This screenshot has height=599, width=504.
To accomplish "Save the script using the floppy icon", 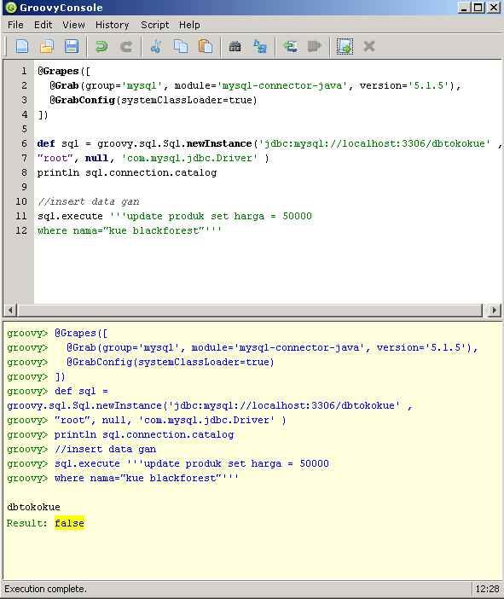I will 72,47.
